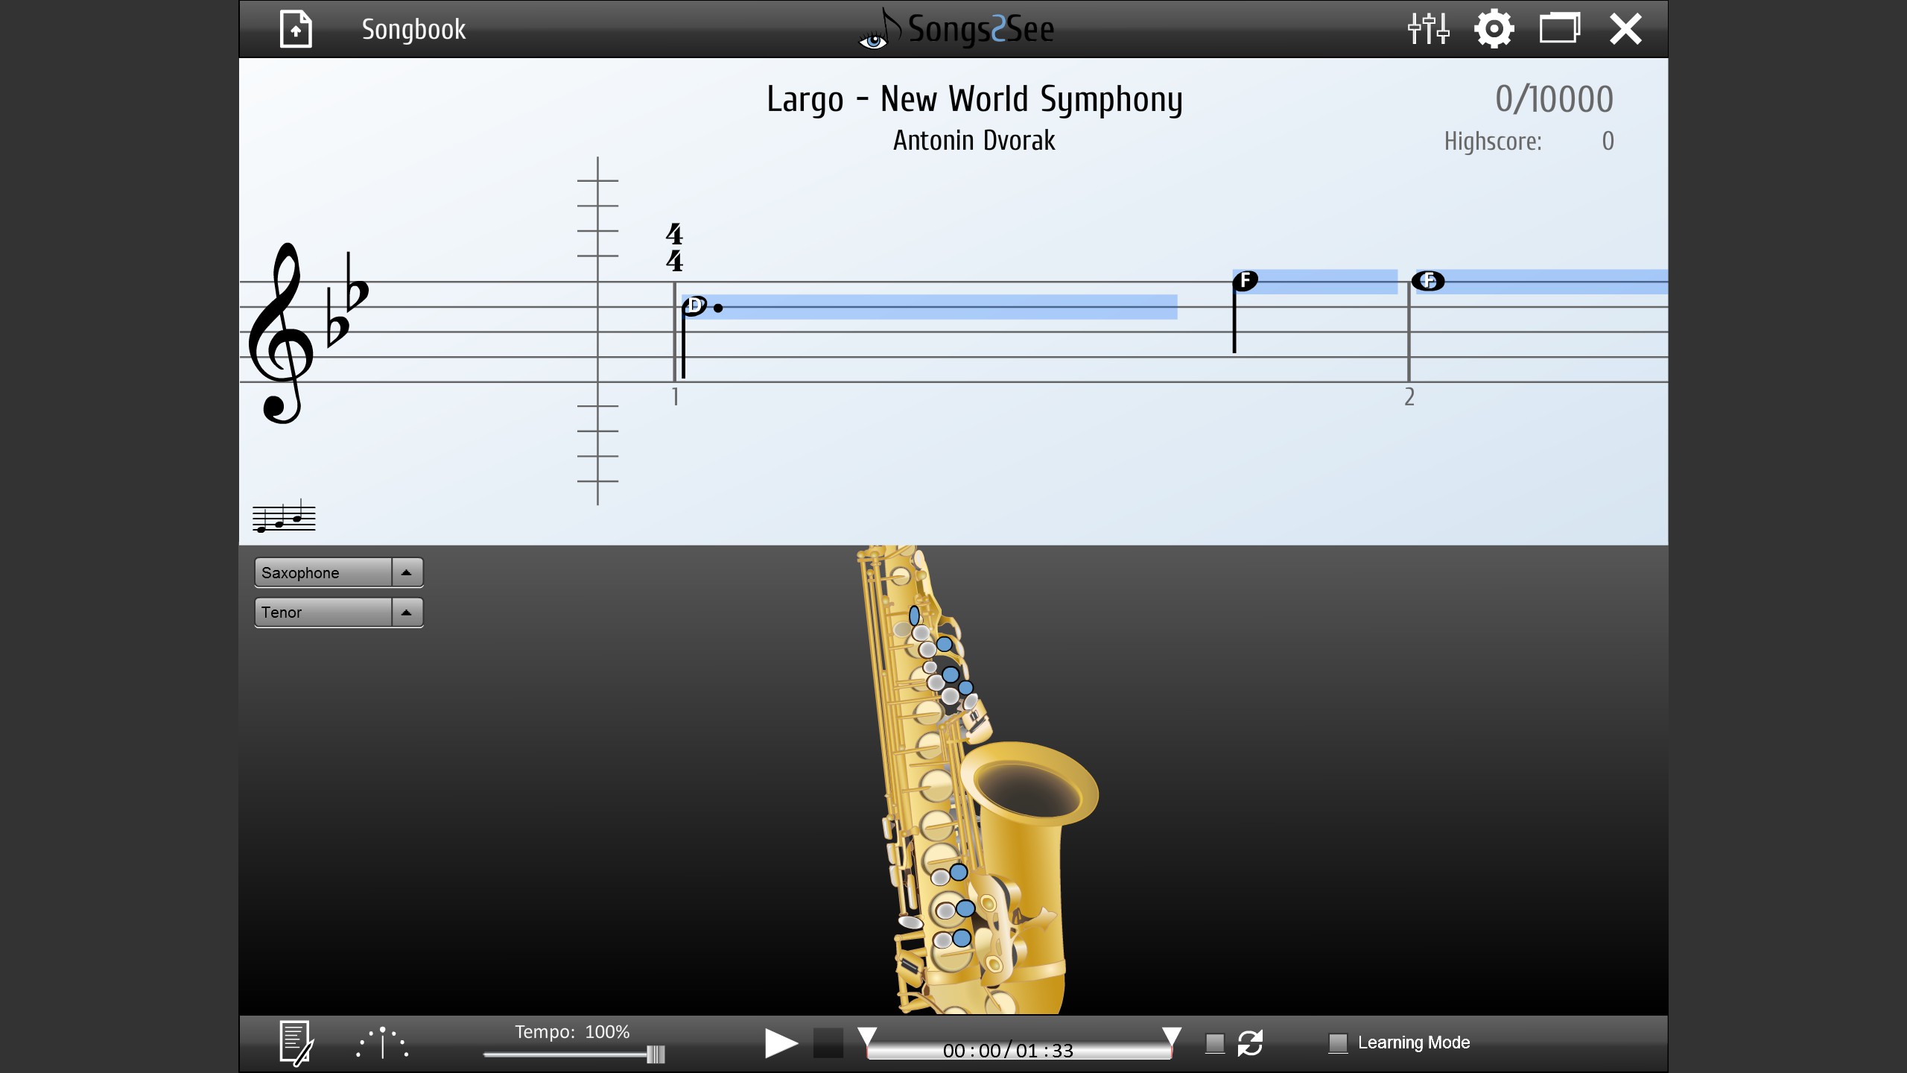Click the Songs2See logo
1907x1073 pixels.
(956, 29)
